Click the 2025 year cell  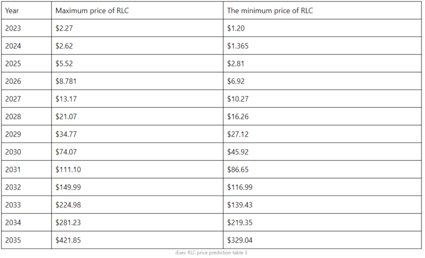[x=26, y=63]
